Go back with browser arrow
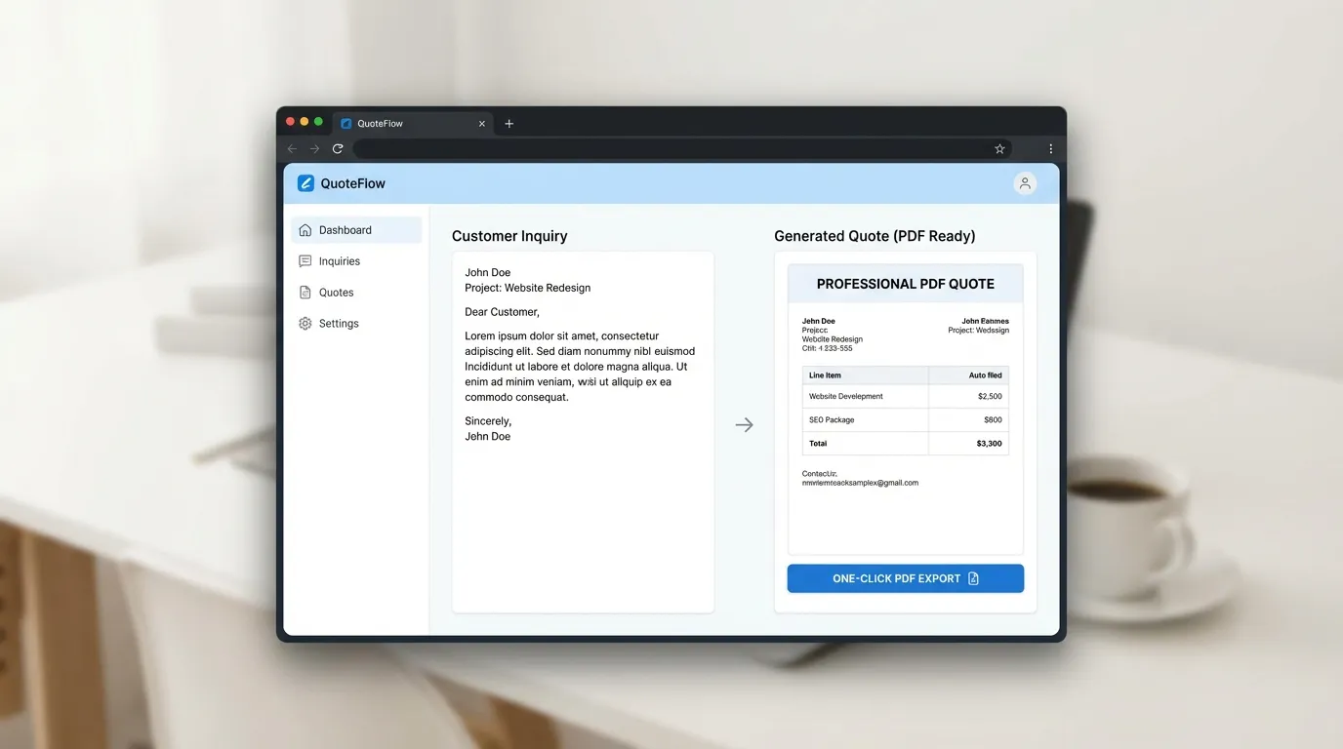The height and width of the screenshot is (749, 1343). pos(292,149)
